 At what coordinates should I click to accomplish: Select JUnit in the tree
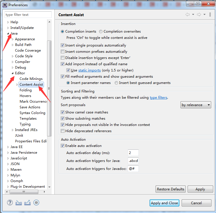(19, 136)
